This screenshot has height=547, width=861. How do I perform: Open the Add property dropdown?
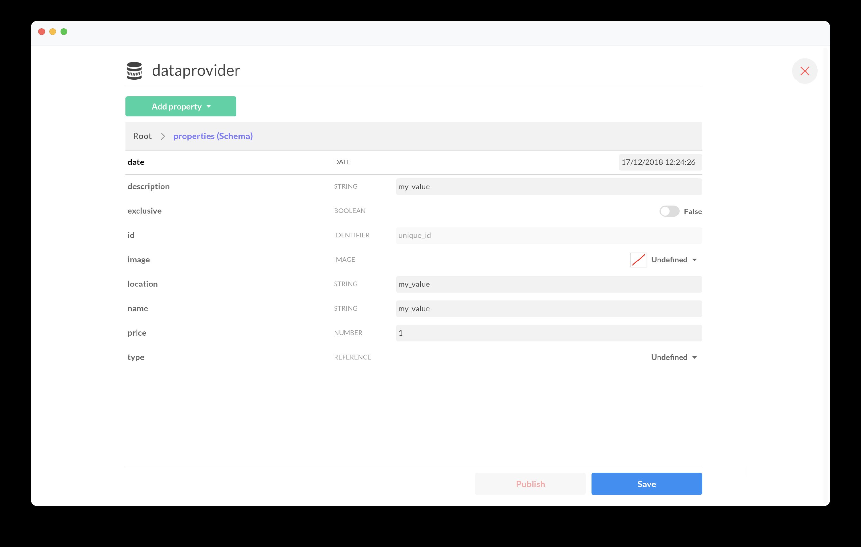point(180,106)
